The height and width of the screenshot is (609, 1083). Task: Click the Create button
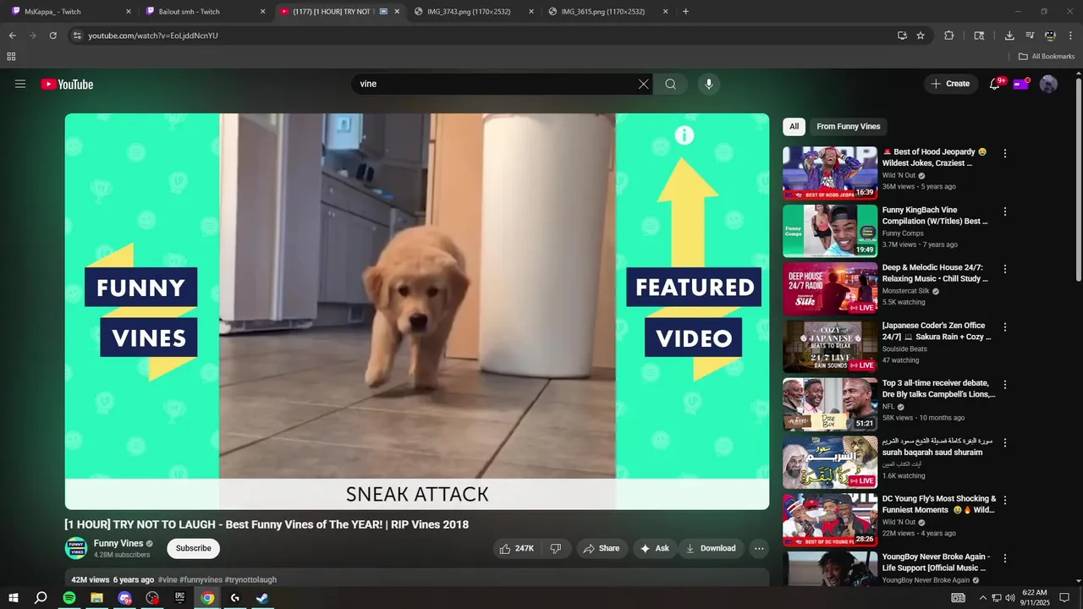(x=950, y=84)
